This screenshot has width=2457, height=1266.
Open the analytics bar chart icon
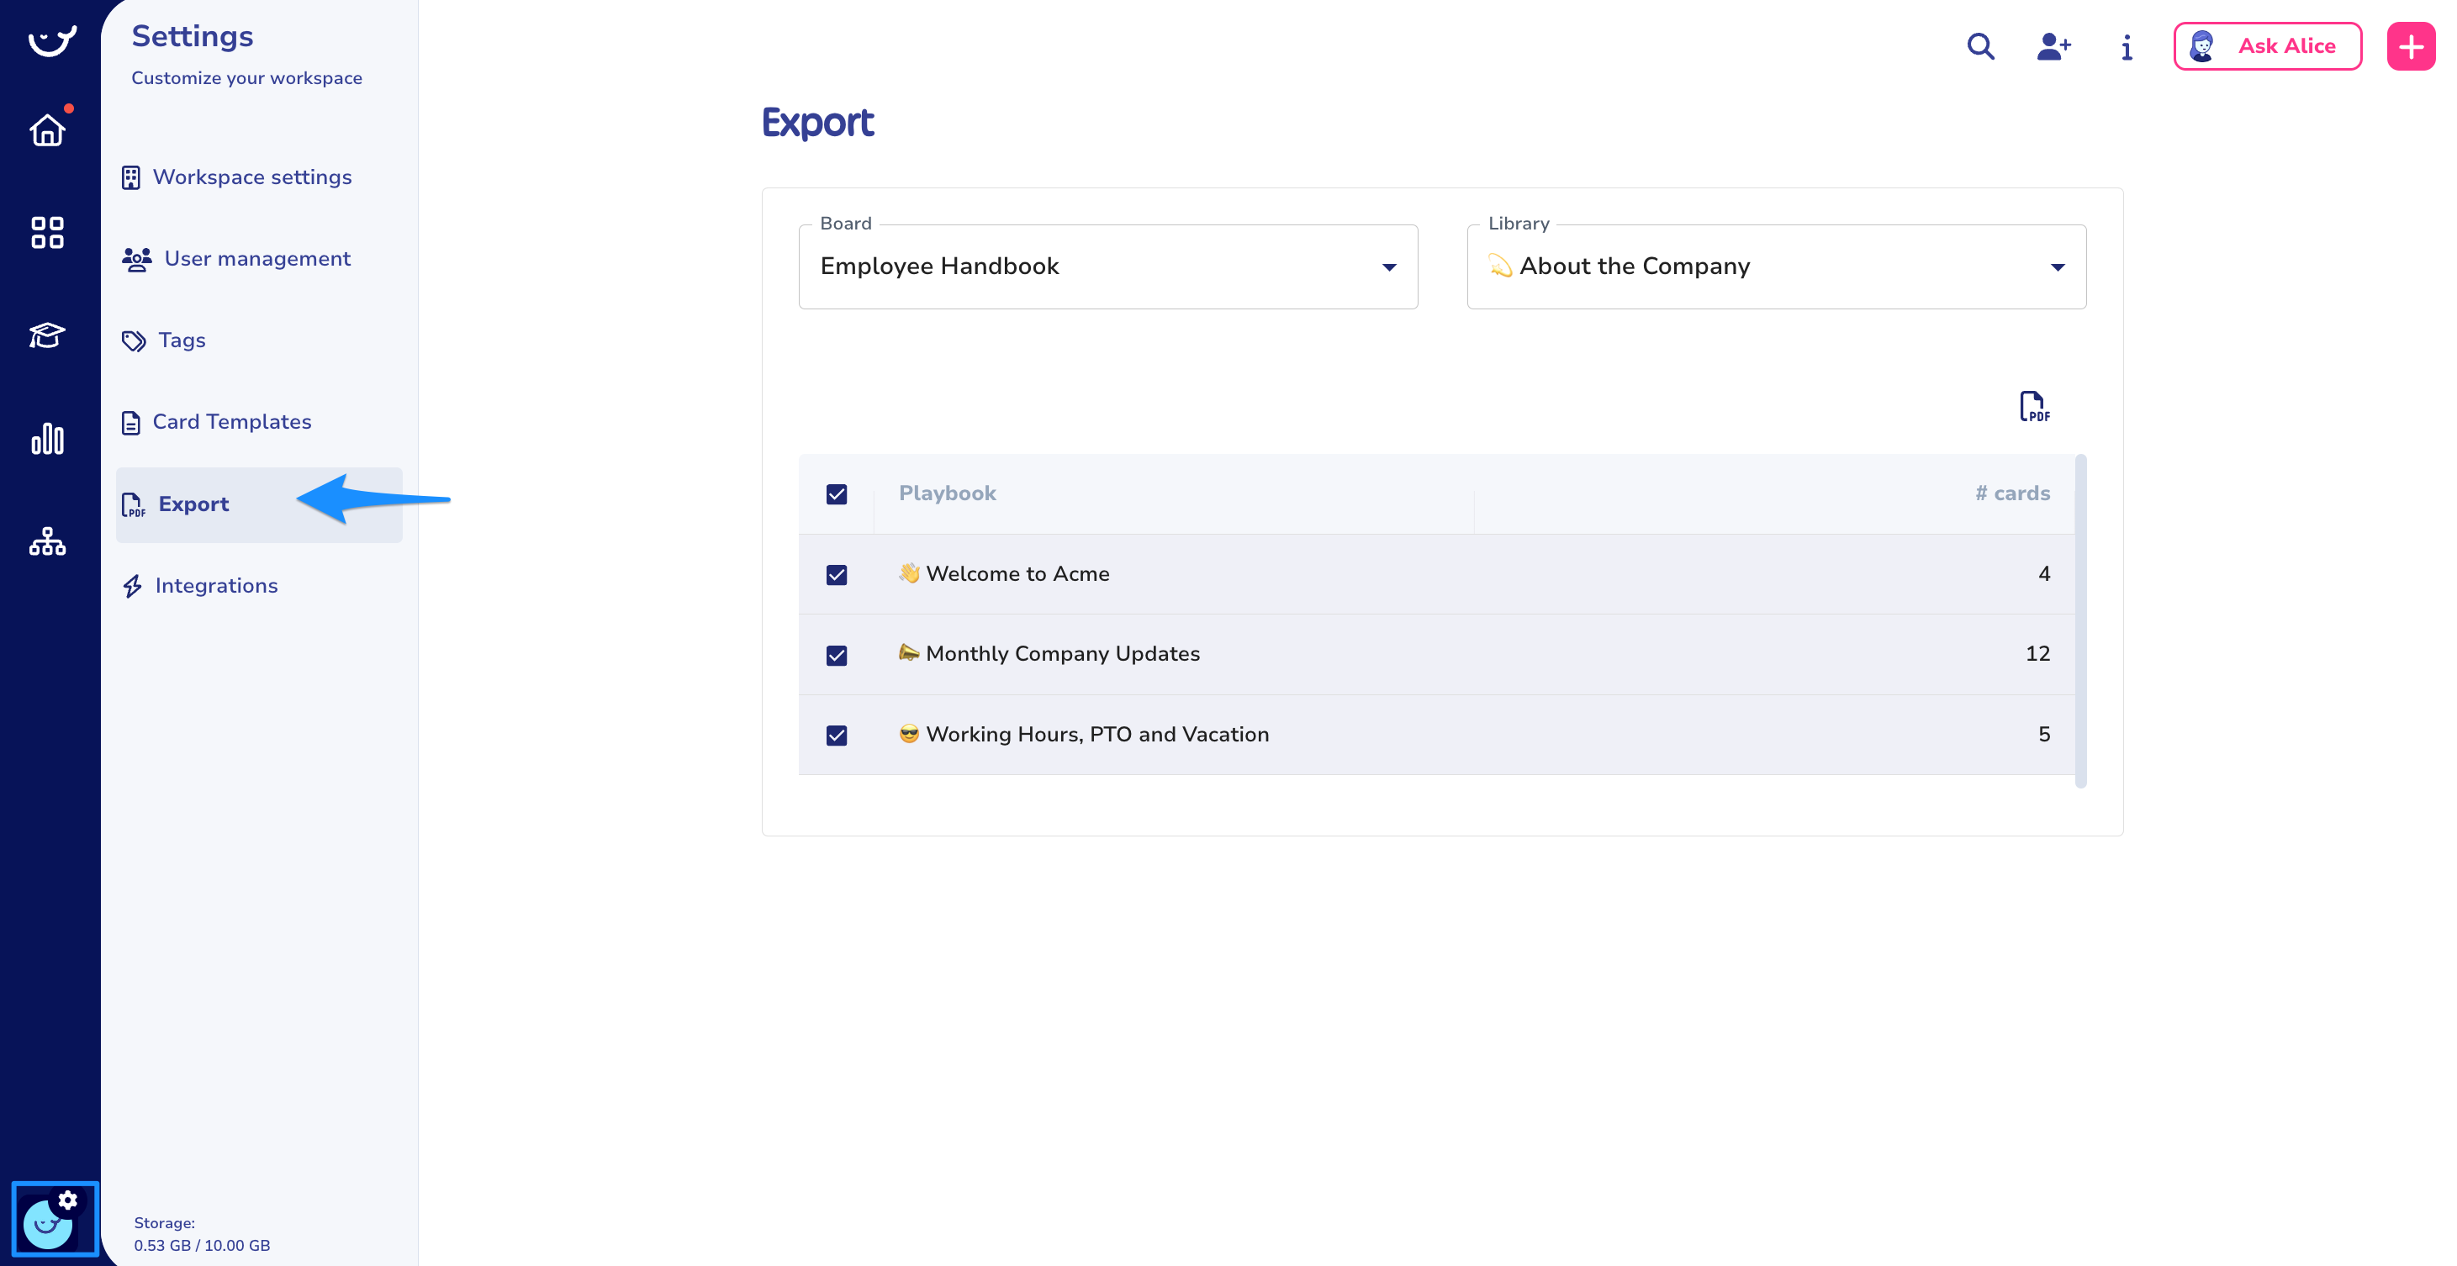point(47,439)
